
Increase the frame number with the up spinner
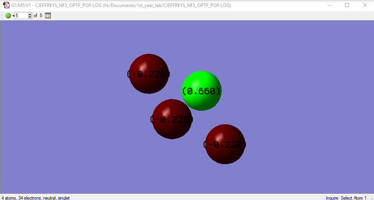pyautogui.click(x=30, y=14)
